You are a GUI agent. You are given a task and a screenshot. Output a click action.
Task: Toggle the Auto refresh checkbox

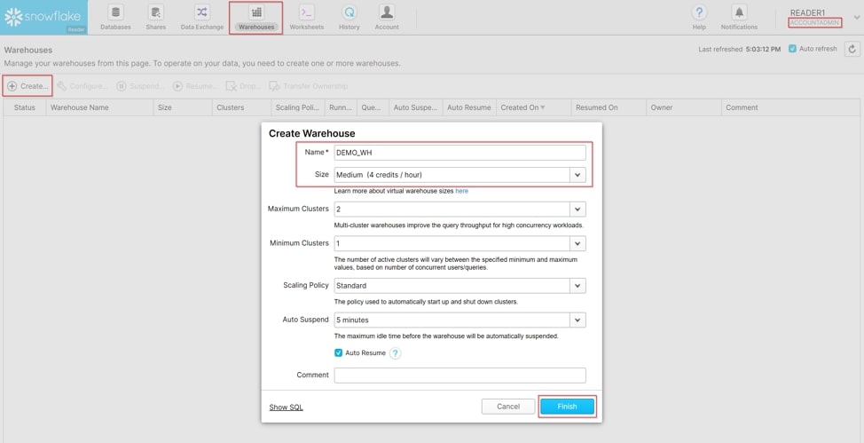tap(792, 49)
